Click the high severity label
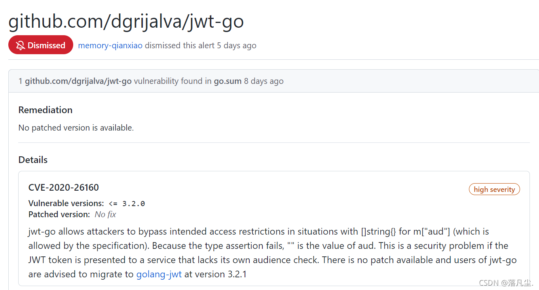Screen dimensions: 539x290 (x=494, y=190)
